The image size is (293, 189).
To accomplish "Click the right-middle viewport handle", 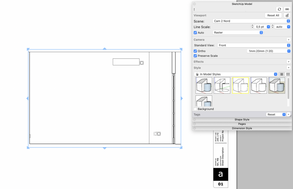I will coord(182,98).
